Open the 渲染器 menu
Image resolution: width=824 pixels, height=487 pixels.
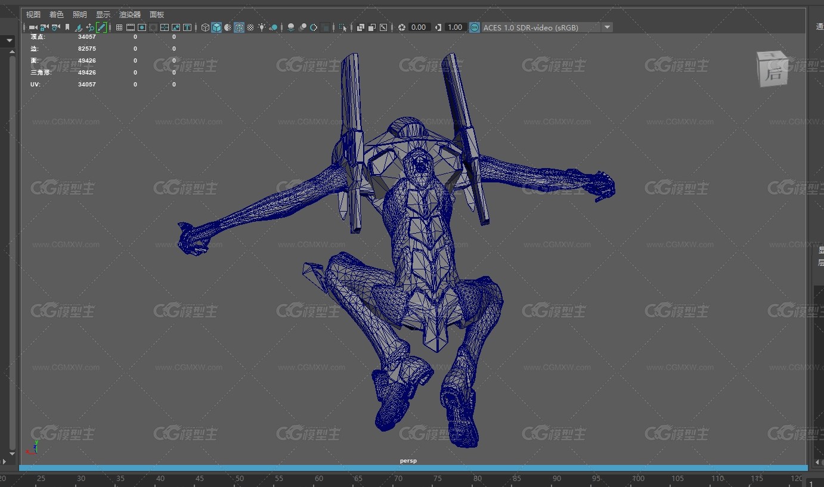point(130,14)
